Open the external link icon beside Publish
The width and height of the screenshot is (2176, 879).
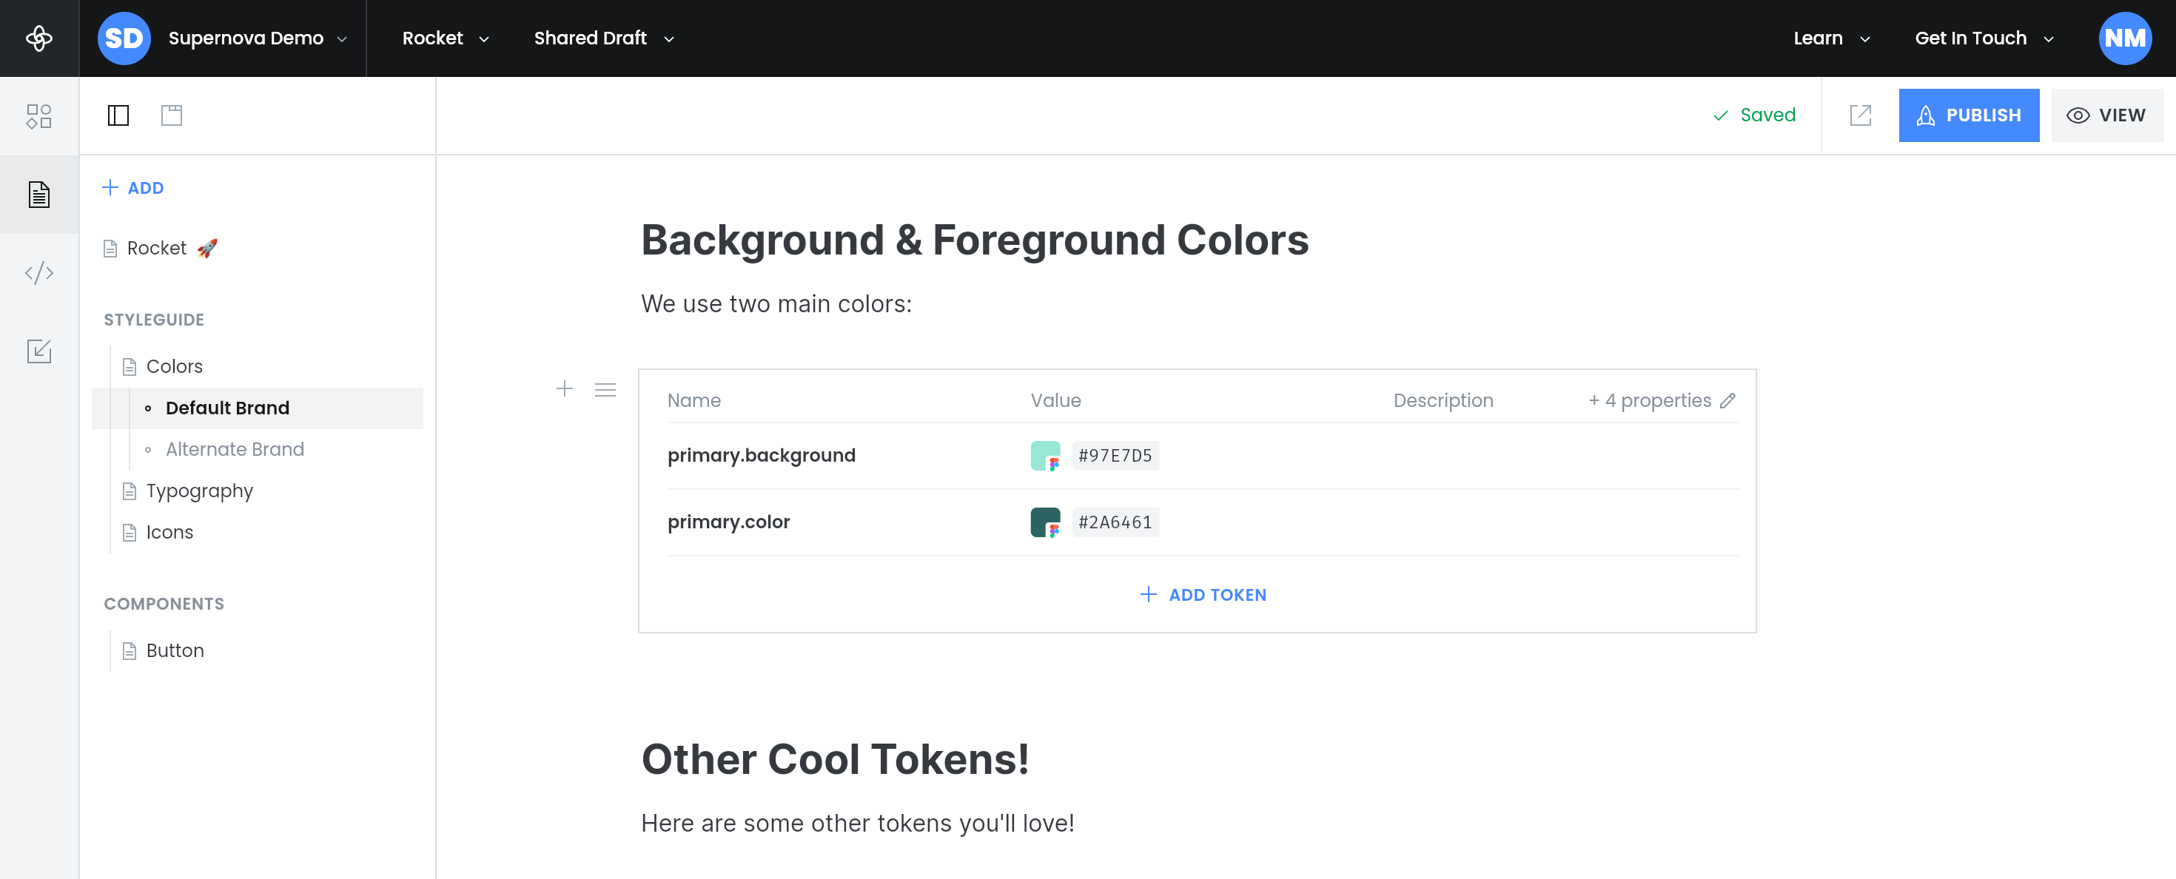coord(1860,115)
